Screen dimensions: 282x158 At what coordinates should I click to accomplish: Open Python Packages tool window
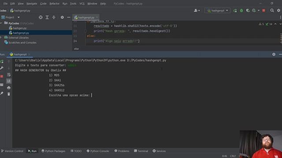click(x=53, y=151)
